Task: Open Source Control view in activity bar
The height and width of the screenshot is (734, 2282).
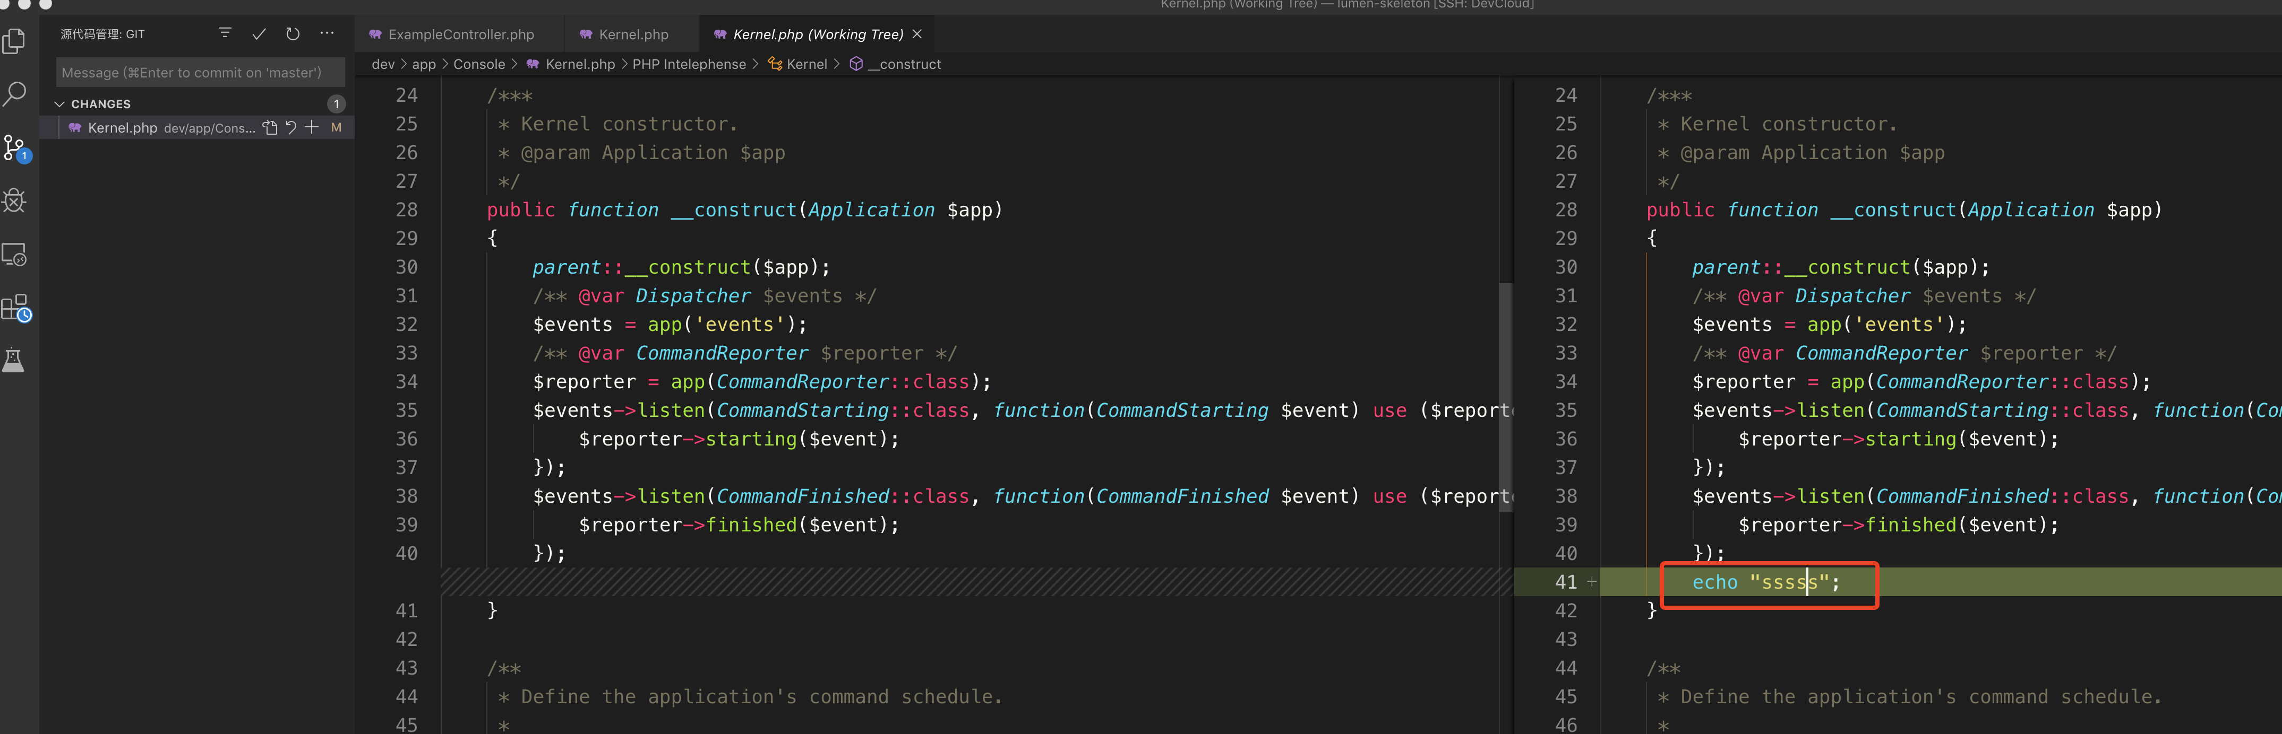Action: (15, 148)
